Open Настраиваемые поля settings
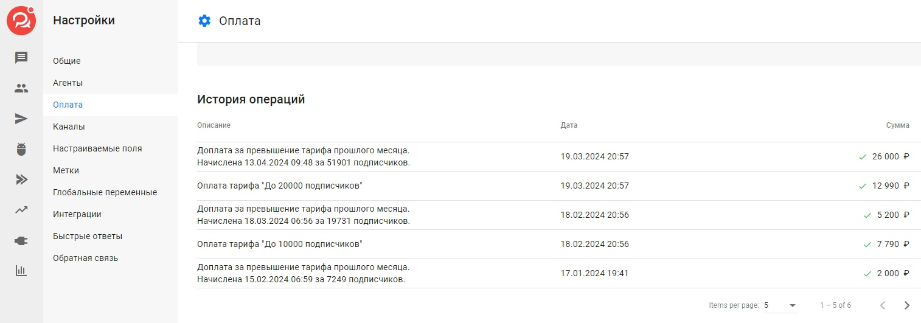The width and height of the screenshot is (921, 323). (x=97, y=148)
